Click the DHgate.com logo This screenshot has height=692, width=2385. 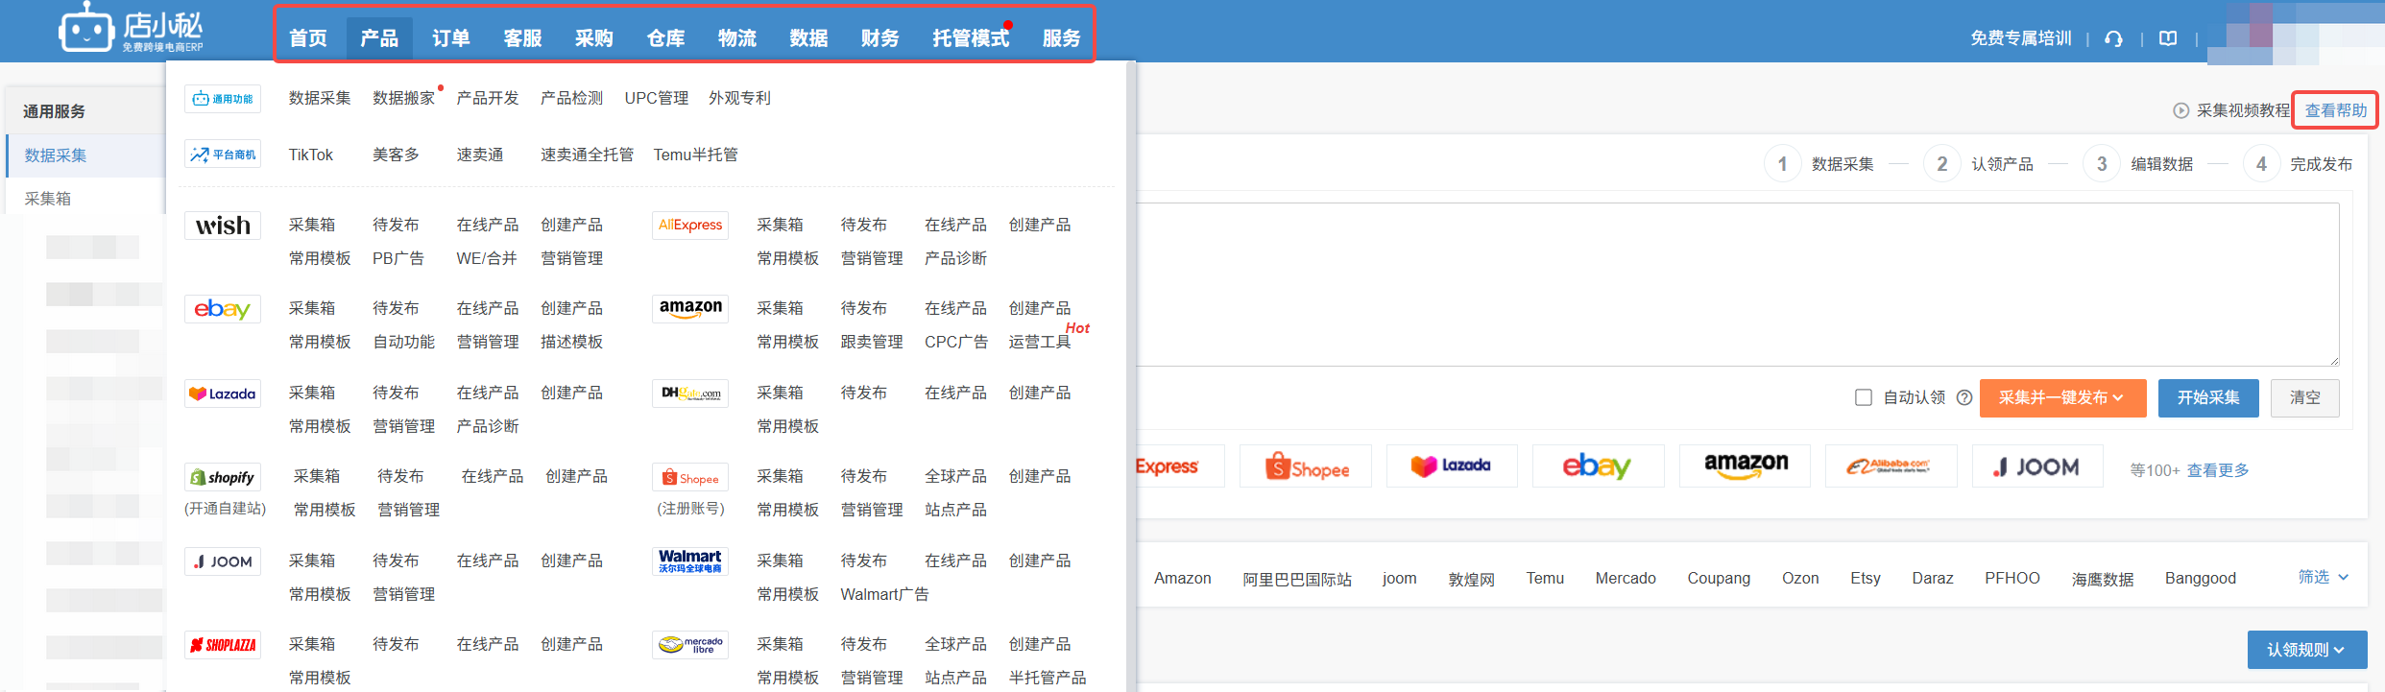point(690,394)
